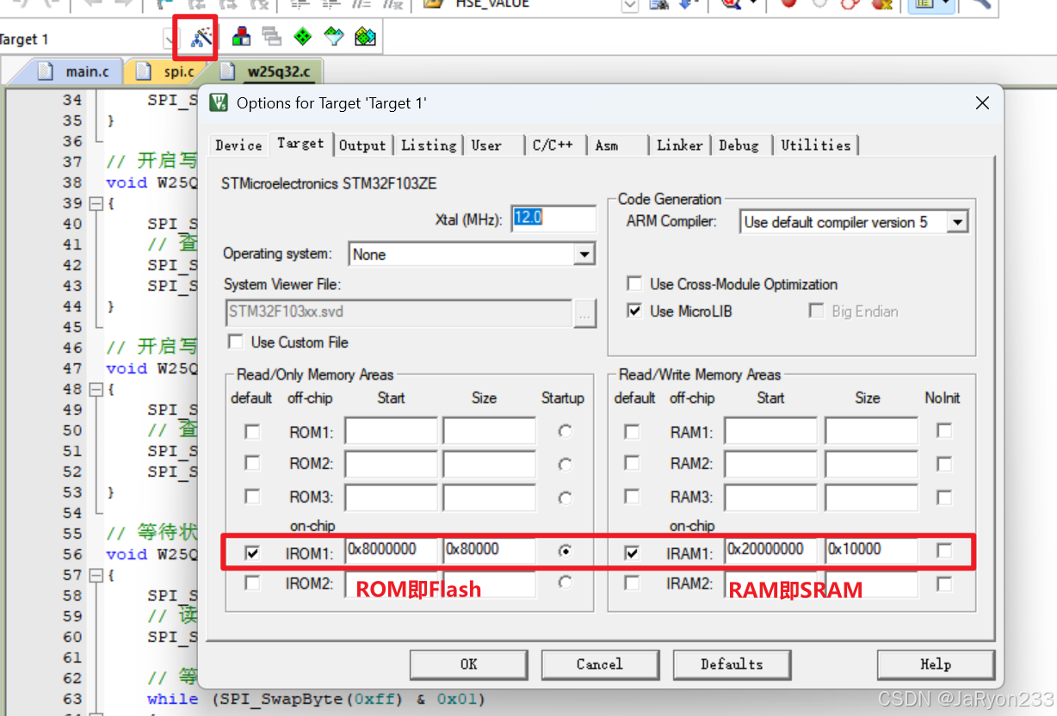
Task: Click the IROM1 Size field
Action: 489,552
